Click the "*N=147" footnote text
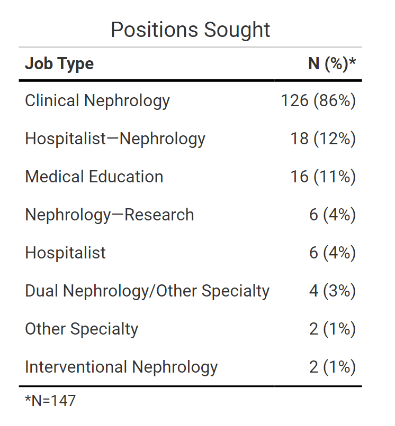This screenshot has width=395, height=426. [50, 401]
